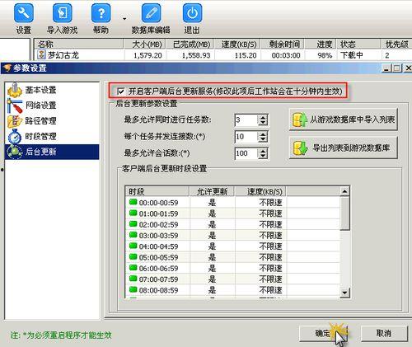This screenshot has height=347, width=412.
Task: Increase 最多允许同时进行任务数 with the up arrow
Action: click(263, 117)
